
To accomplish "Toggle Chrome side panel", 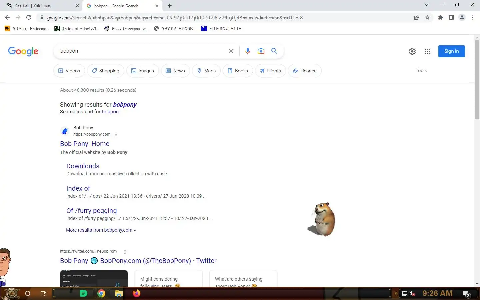I will click(451, 18).
